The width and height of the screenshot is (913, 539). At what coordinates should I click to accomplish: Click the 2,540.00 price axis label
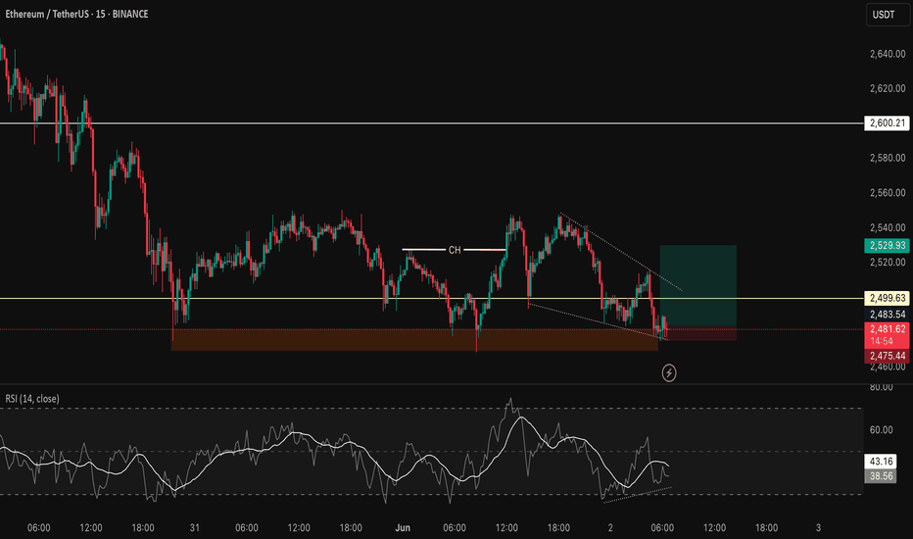click(888, 227)
